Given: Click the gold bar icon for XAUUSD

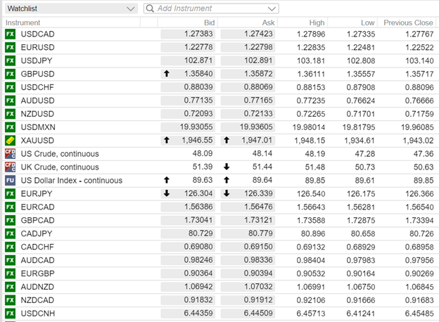Looking at the screenshot, I should pos(10,140).
